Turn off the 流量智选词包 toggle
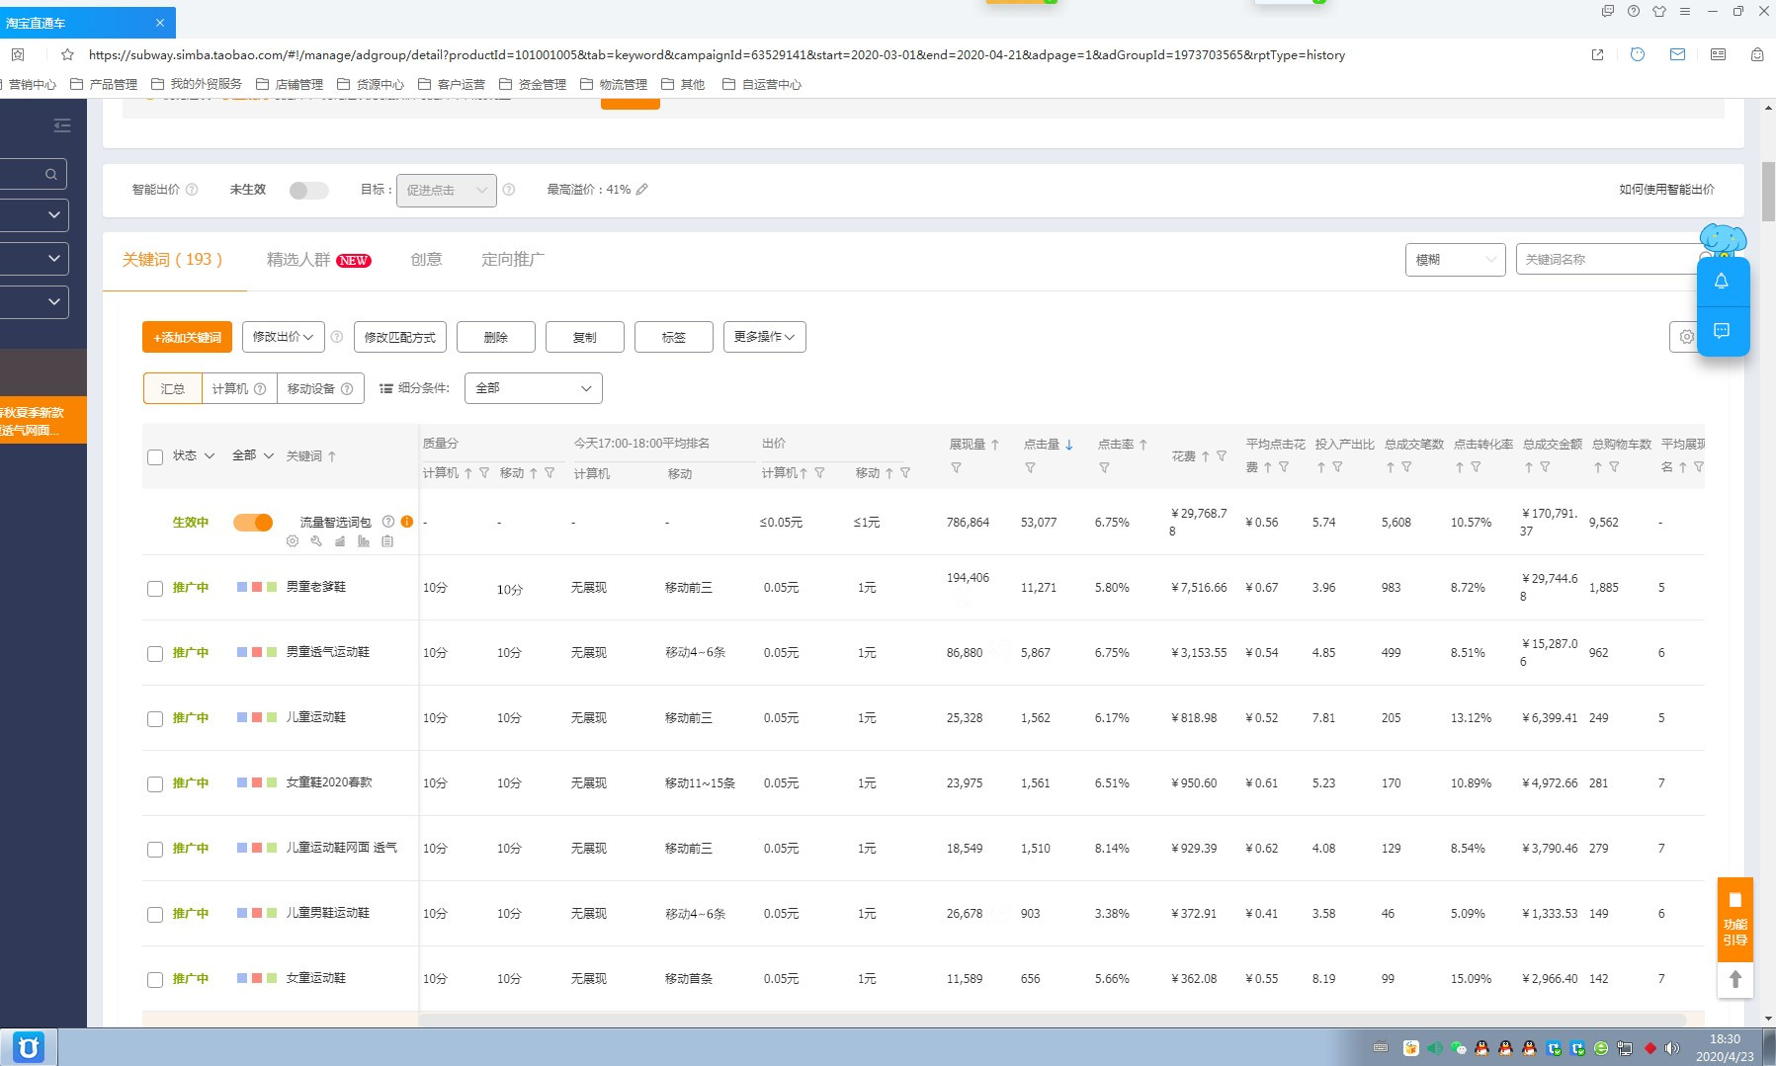Viewport: 1776px width, 1066px height. 253,523
